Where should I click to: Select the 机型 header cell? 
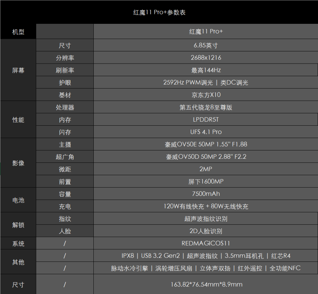tap(18, 31)
